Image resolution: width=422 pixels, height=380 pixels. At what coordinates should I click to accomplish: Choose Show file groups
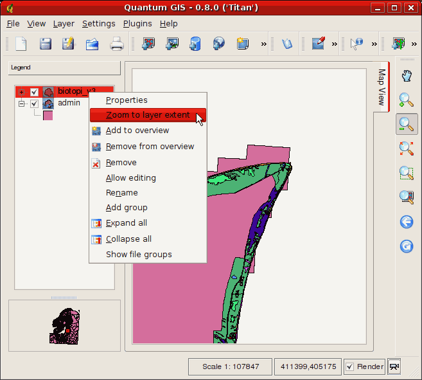click(148, 255)
